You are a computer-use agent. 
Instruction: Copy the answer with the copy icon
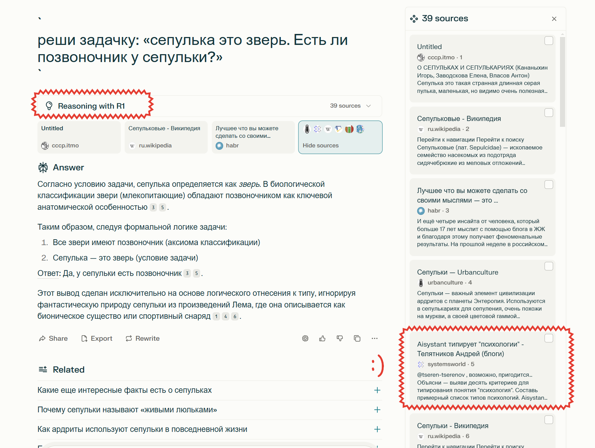(357, 339)
